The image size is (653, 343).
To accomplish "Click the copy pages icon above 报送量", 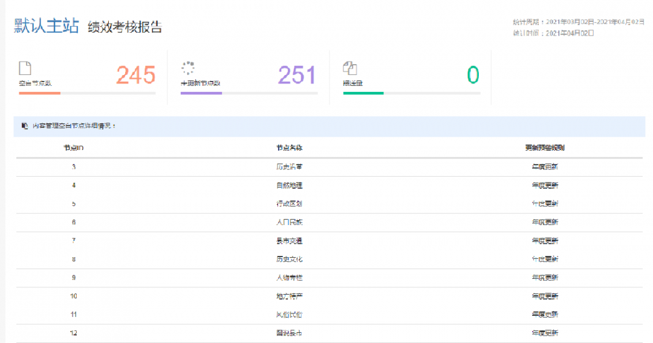I will 350,68.
